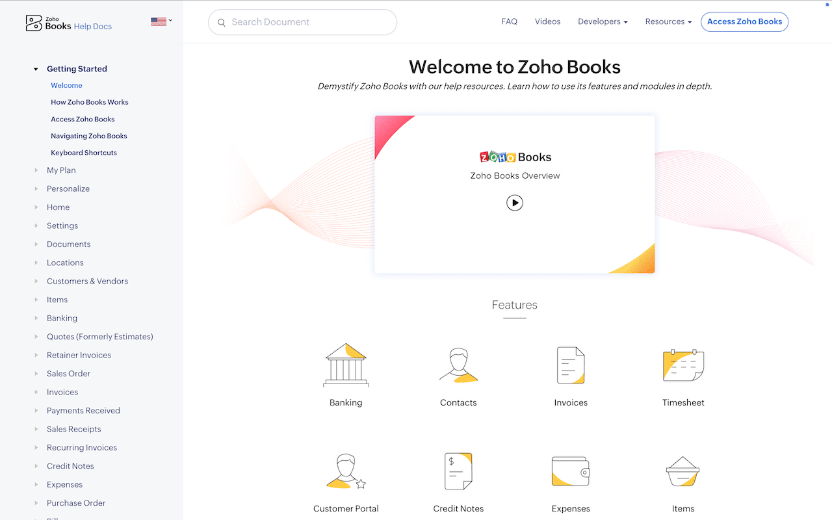The image size is (832, 520).
Task: Click inside the Search Document field
Action: tap(302, 21)
